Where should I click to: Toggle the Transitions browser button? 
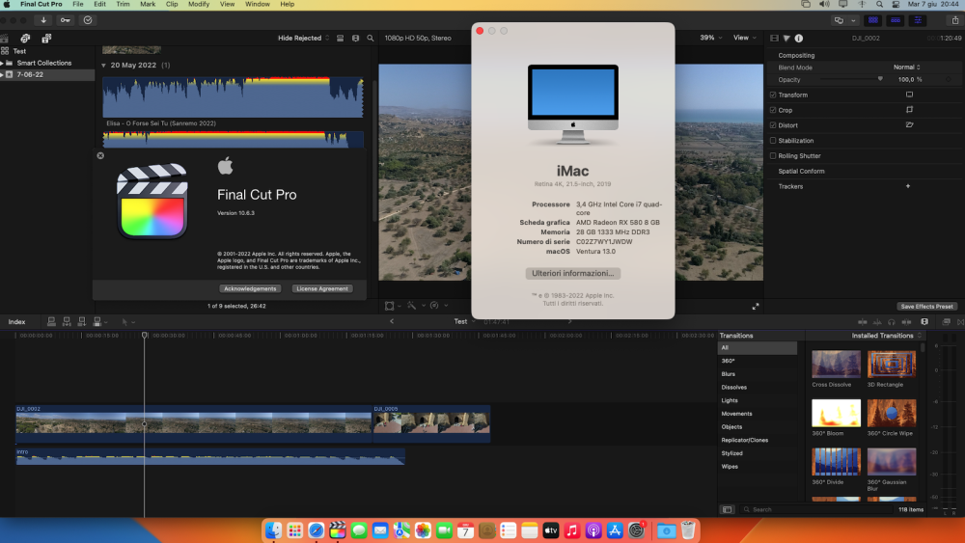click(x=961, y=321)
